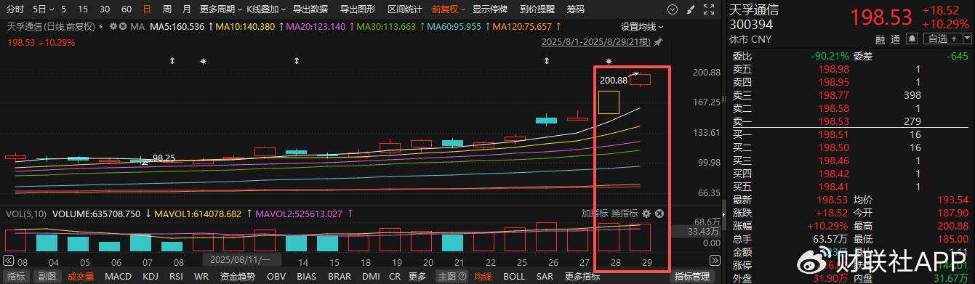Click the 2025/8/1-2025/8/29(21根) date range link

[596, 42]
